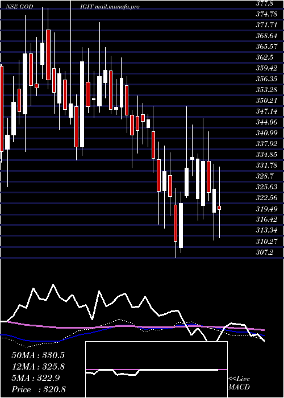Screen dimensions: 284x398
Task: Click the 368.64 price axis label
Action: (266, 36)
